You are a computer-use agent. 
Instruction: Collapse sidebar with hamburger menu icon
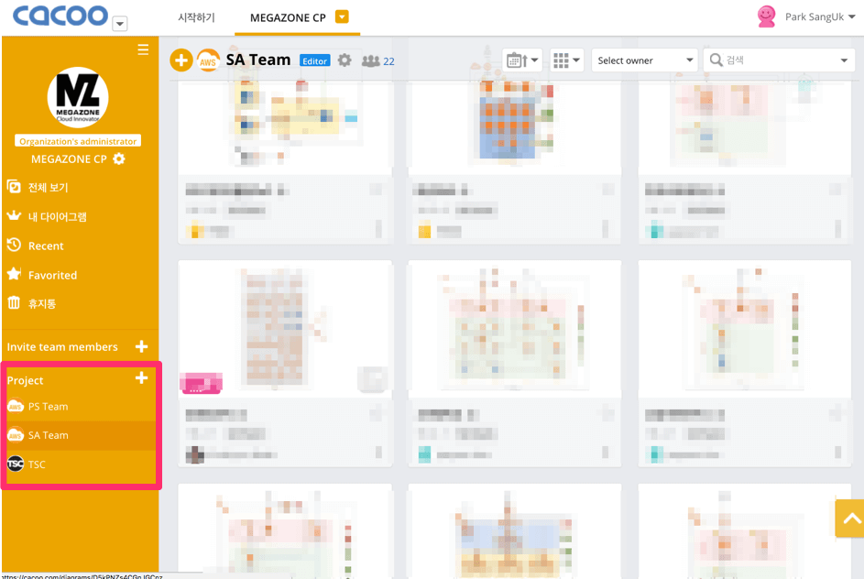coord(143,49)
